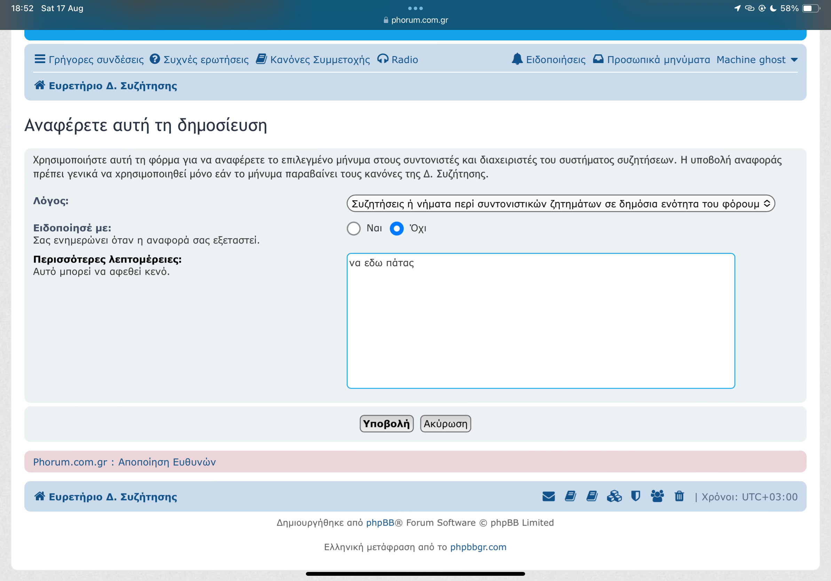Click the inbox private messages icon
Image resolution: width=831 pixels, height=581 pixels.
coord(598,59)
